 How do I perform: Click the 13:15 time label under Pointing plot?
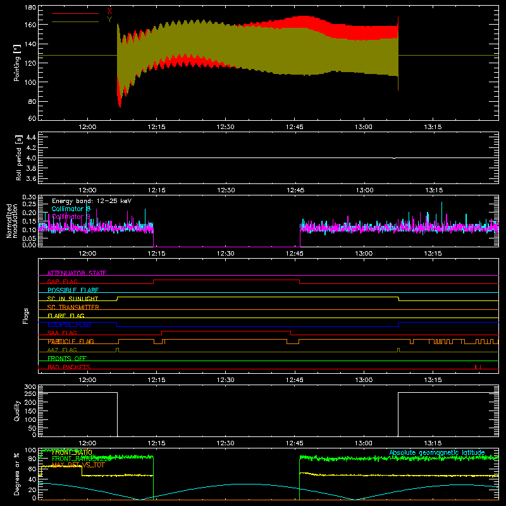[x=433, y=127]
